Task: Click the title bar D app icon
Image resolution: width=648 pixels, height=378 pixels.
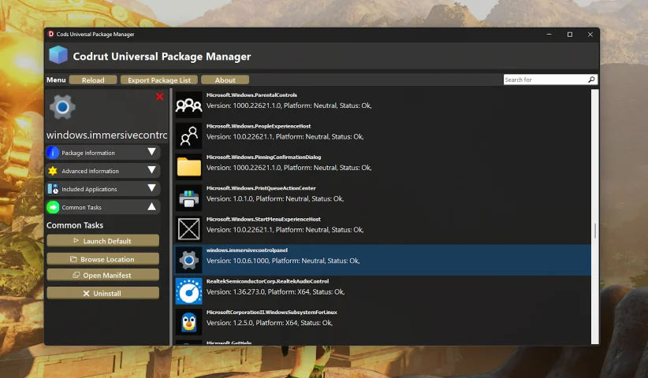Action: coord(50,34)
